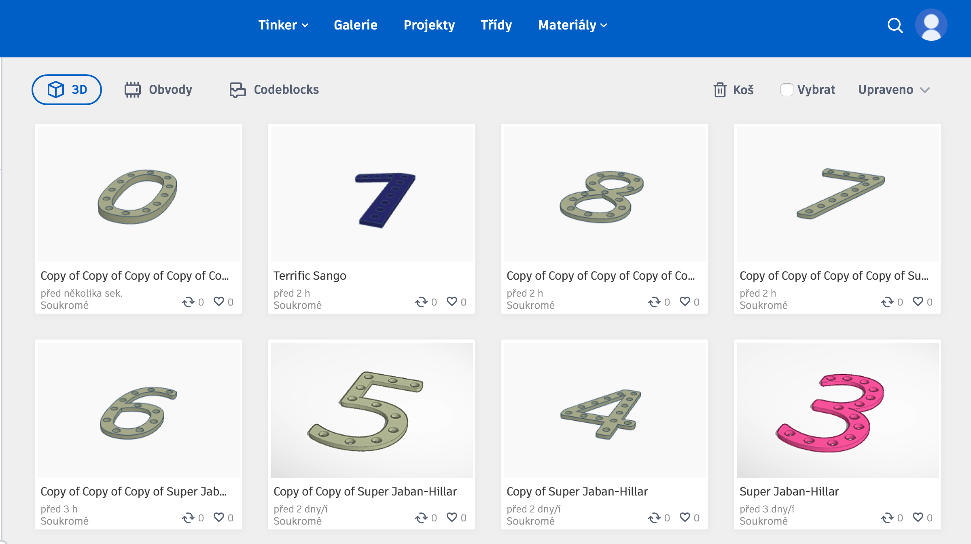Click 'před 3 dny/í' on Super Jaban-Hillar card
Screen dimensions: 971x544
point(767,509)
